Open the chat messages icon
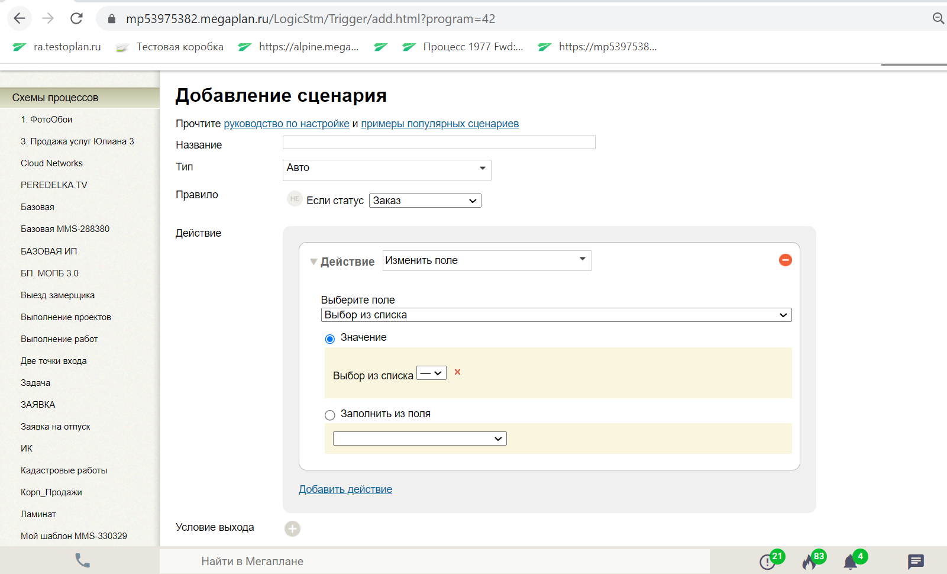 point(916,561)
